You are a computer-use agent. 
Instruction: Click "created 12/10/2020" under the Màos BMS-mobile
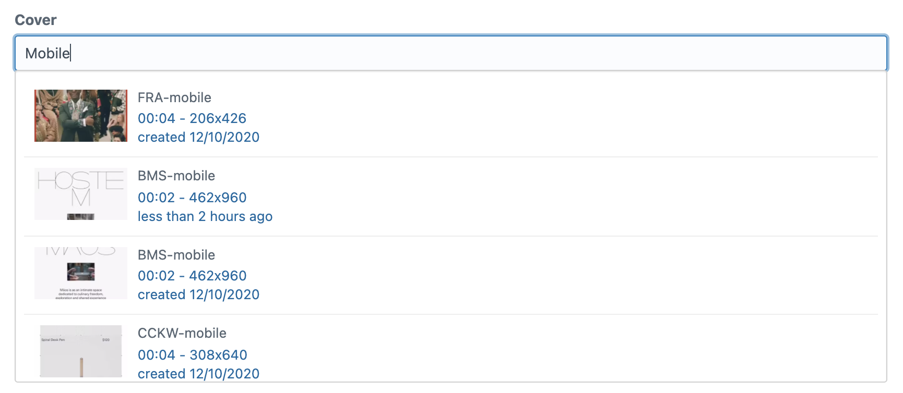[198, 294]
